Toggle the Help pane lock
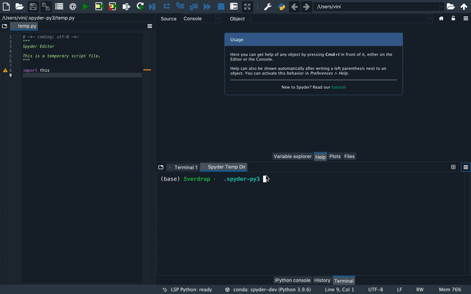Screen dimensions: 471x294 (x=453, y=18)
